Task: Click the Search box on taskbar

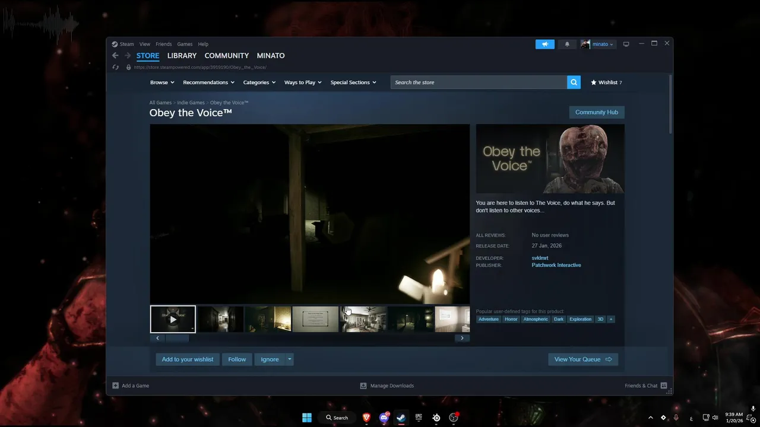Action: tap(337, 418)
